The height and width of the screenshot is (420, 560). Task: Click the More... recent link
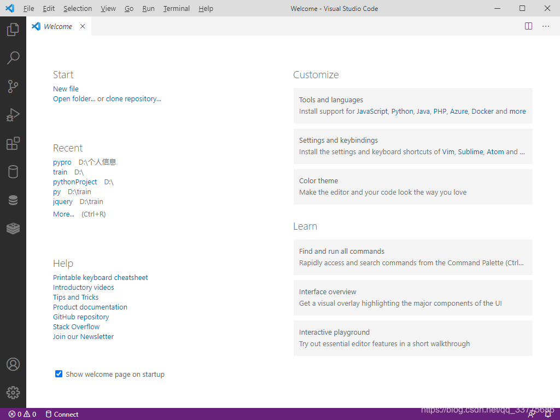click(63, 214)
